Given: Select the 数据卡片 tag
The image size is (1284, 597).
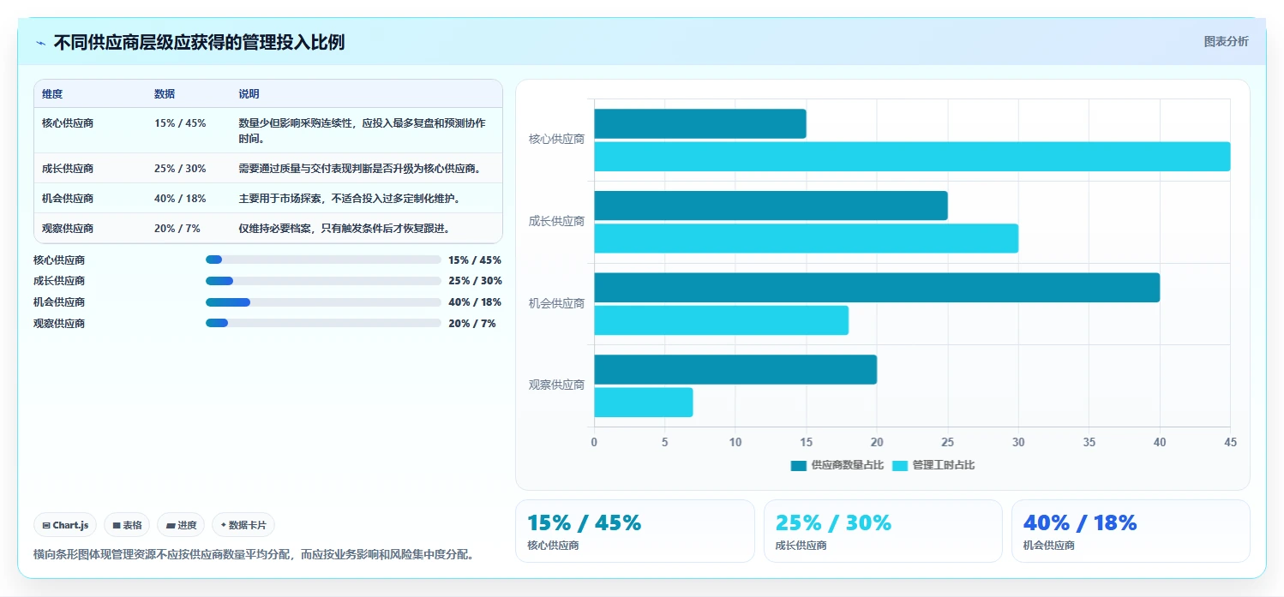Looking at the screenshot, I should [243, 525].
